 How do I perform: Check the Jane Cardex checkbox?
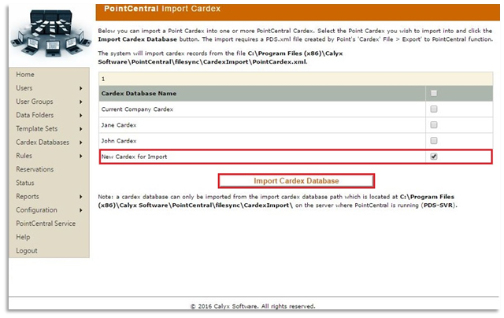click(434, 124)
